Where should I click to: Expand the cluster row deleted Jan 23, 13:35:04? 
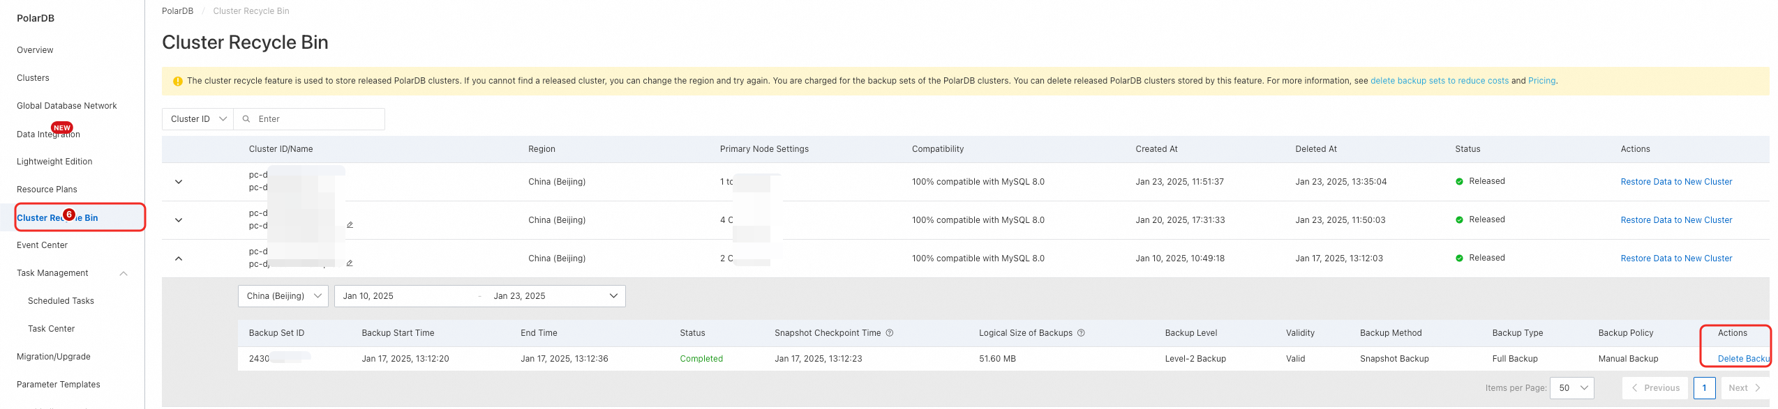179,182
